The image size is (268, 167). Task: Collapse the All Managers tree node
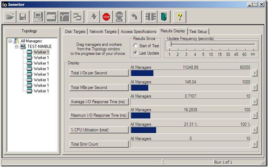click(x=10, y=41)
